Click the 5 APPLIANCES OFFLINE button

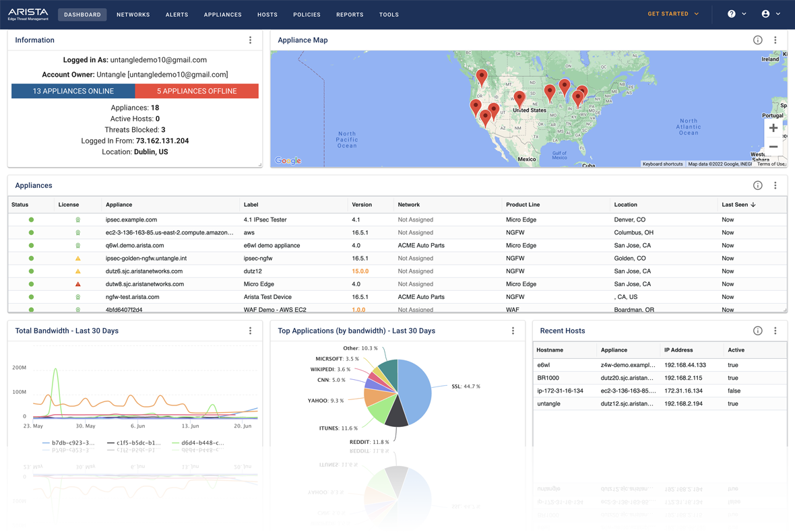pyautogui.click(x=196, y=91)
